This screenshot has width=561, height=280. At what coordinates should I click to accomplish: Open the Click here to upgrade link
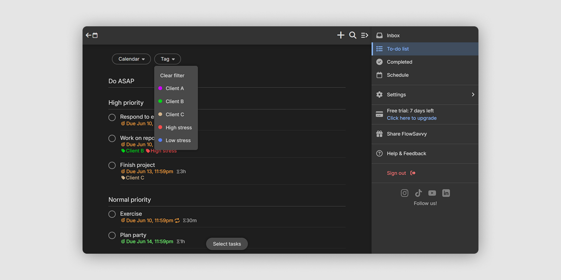tap(412, 118)
